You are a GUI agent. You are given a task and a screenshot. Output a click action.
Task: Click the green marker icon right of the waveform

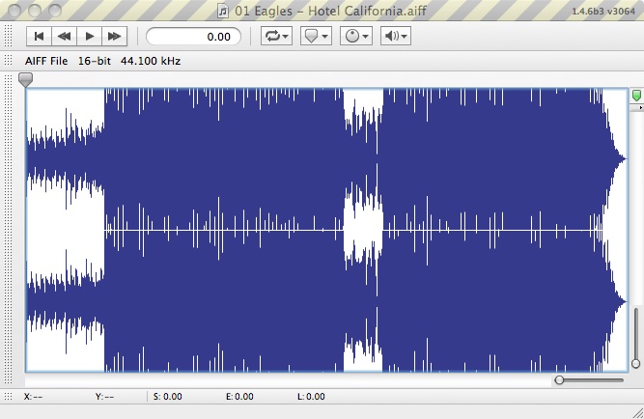(x=636, y=96)
